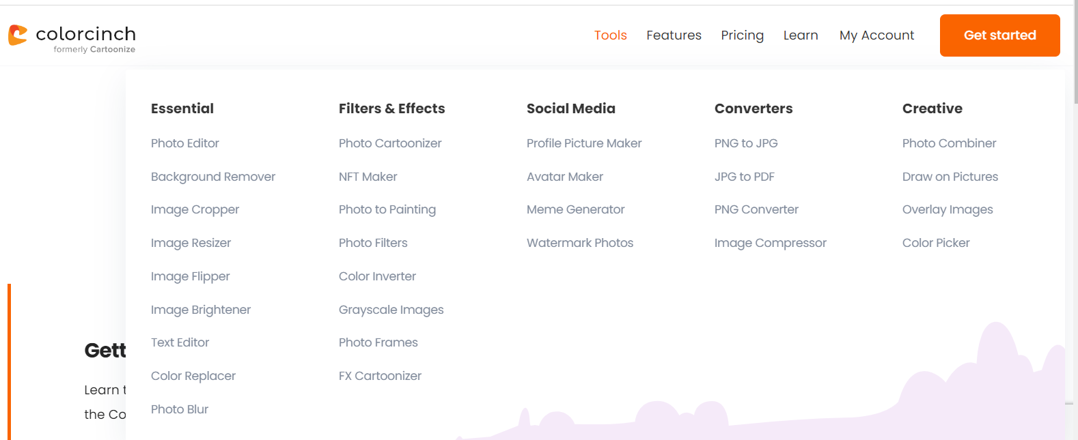
Task: Open the Photo Cartoonizer link
Action: click(x=390, y=143)
